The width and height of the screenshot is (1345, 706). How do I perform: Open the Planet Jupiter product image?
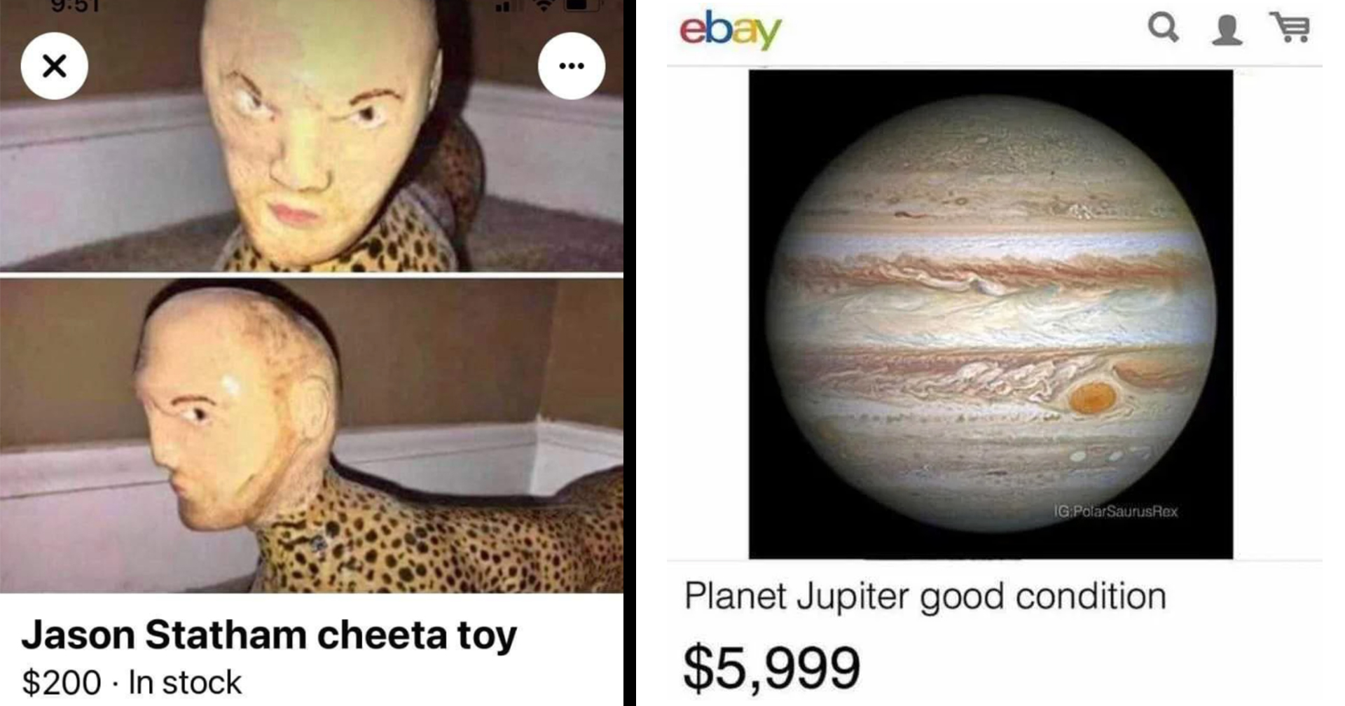pos(991,314)
